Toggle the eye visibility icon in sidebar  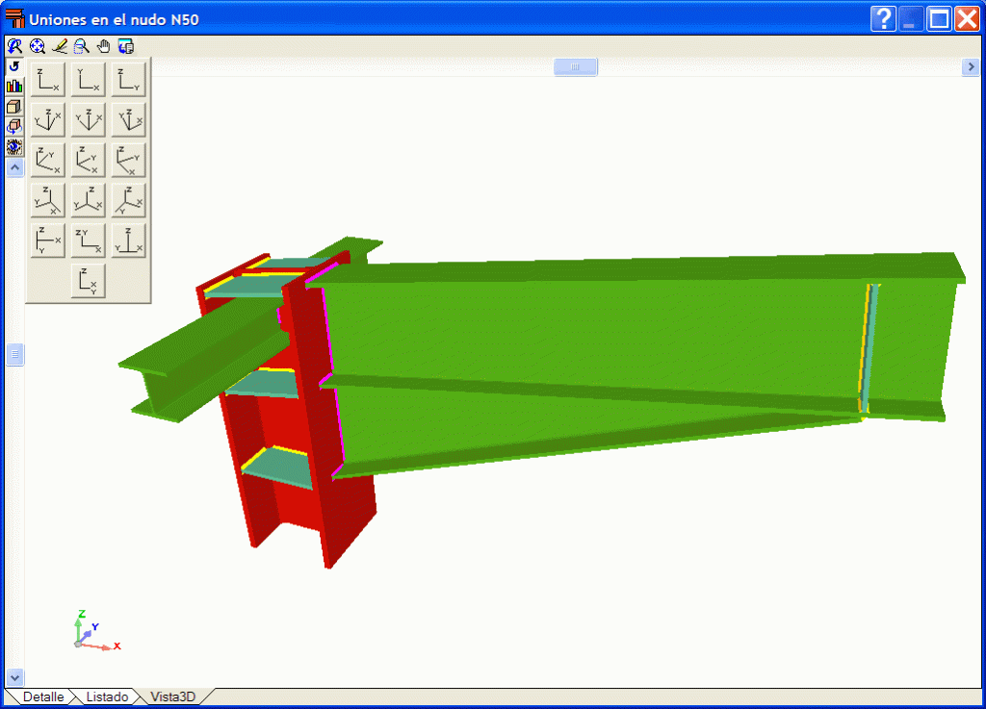pos(14,147)
